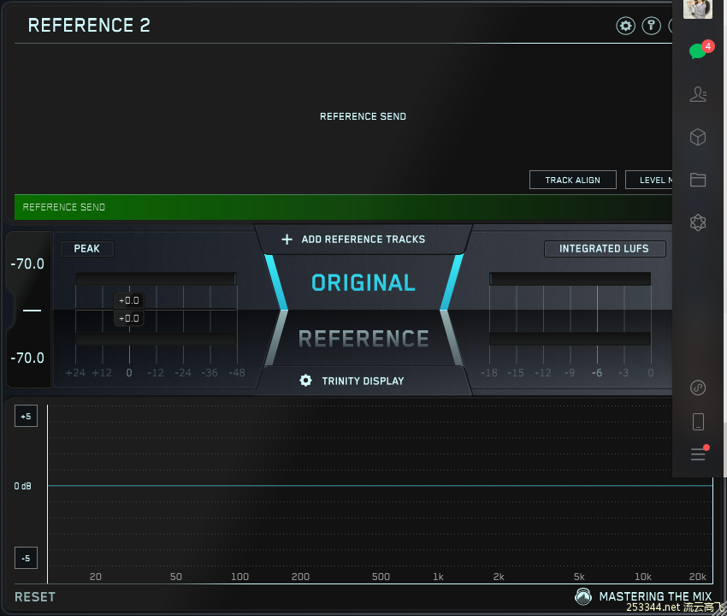Open the mobile phone icon in sidebar
The image size is (727, 616).
tap(698, 422)
